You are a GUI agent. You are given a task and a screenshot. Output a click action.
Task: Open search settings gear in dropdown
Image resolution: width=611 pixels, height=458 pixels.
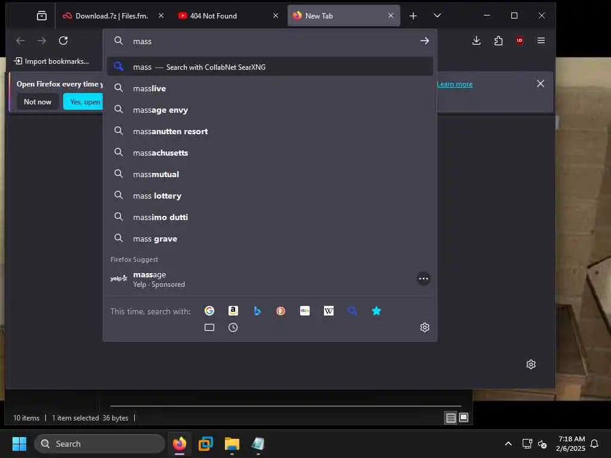[425, 327]
